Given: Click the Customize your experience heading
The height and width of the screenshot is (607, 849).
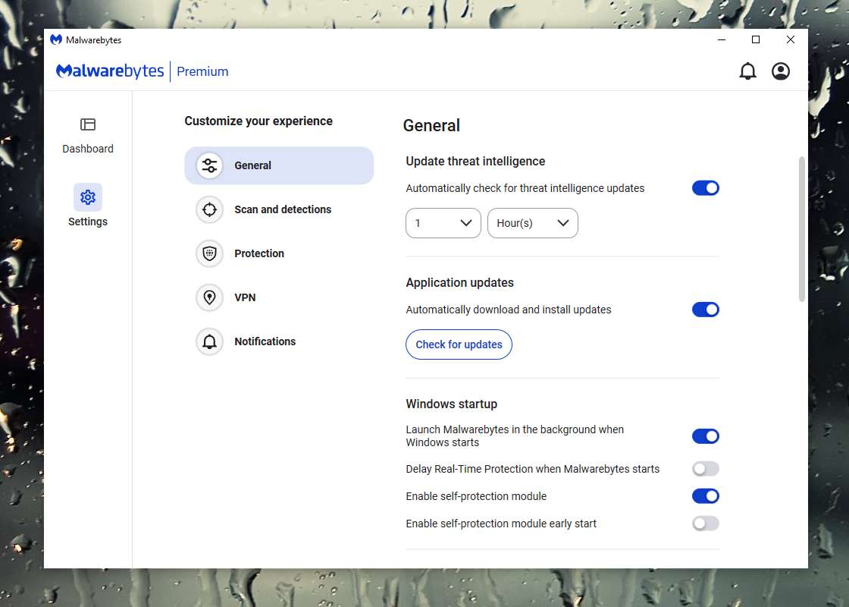Looking at the screenshot, I should [258, 121].
